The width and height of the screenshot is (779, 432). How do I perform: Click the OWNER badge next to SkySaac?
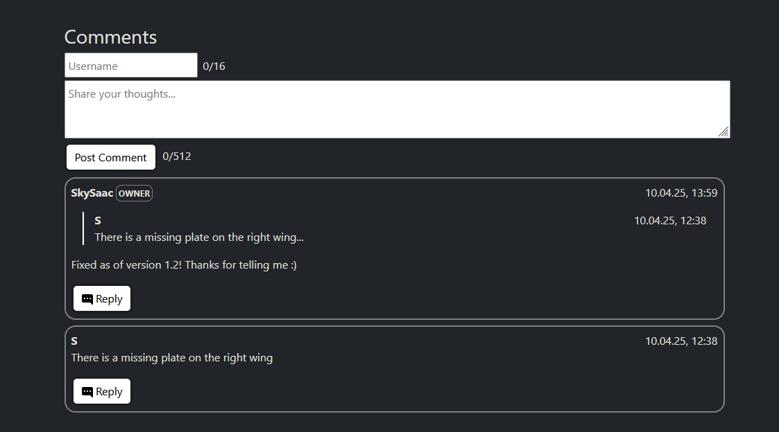pyautogui.click(x=133, y=193)
